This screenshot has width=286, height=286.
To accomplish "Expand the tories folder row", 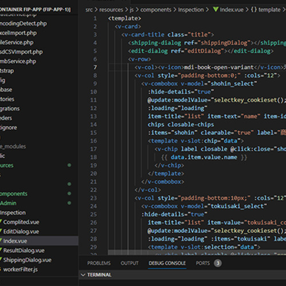I will 39,99.
